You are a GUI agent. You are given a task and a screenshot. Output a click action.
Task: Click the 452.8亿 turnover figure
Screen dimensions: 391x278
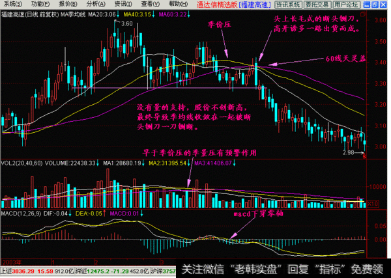point(140,271)
